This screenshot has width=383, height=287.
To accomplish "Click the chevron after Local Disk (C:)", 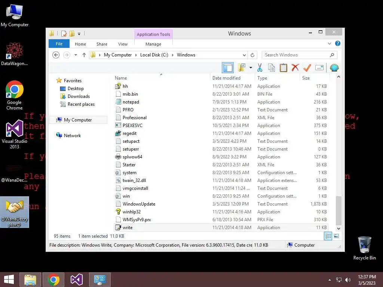I will pyautogui.click(x=173, y=55).
